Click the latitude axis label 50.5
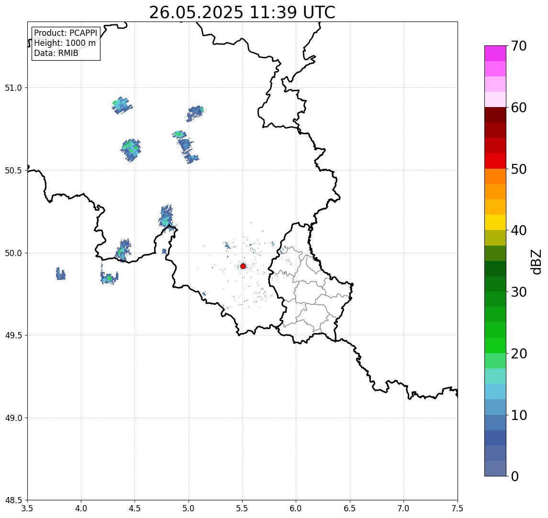Screen dimensions: 548x518 pyautogui.click(x=13, y=171)
